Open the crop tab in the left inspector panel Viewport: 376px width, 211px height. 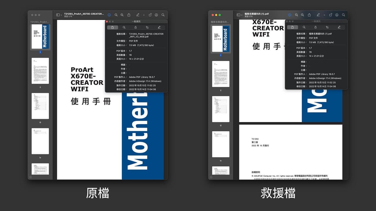[x=147, y=27]
